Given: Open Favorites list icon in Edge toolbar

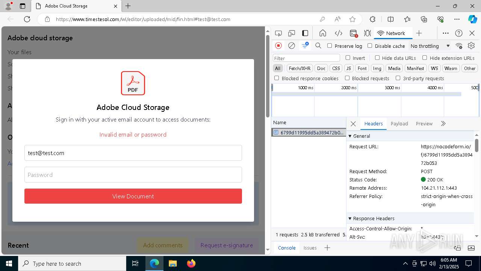Looking at the screenshot, I should tap(407, 19).
